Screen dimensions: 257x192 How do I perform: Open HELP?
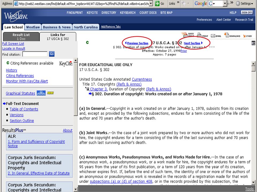click(233, 13)
